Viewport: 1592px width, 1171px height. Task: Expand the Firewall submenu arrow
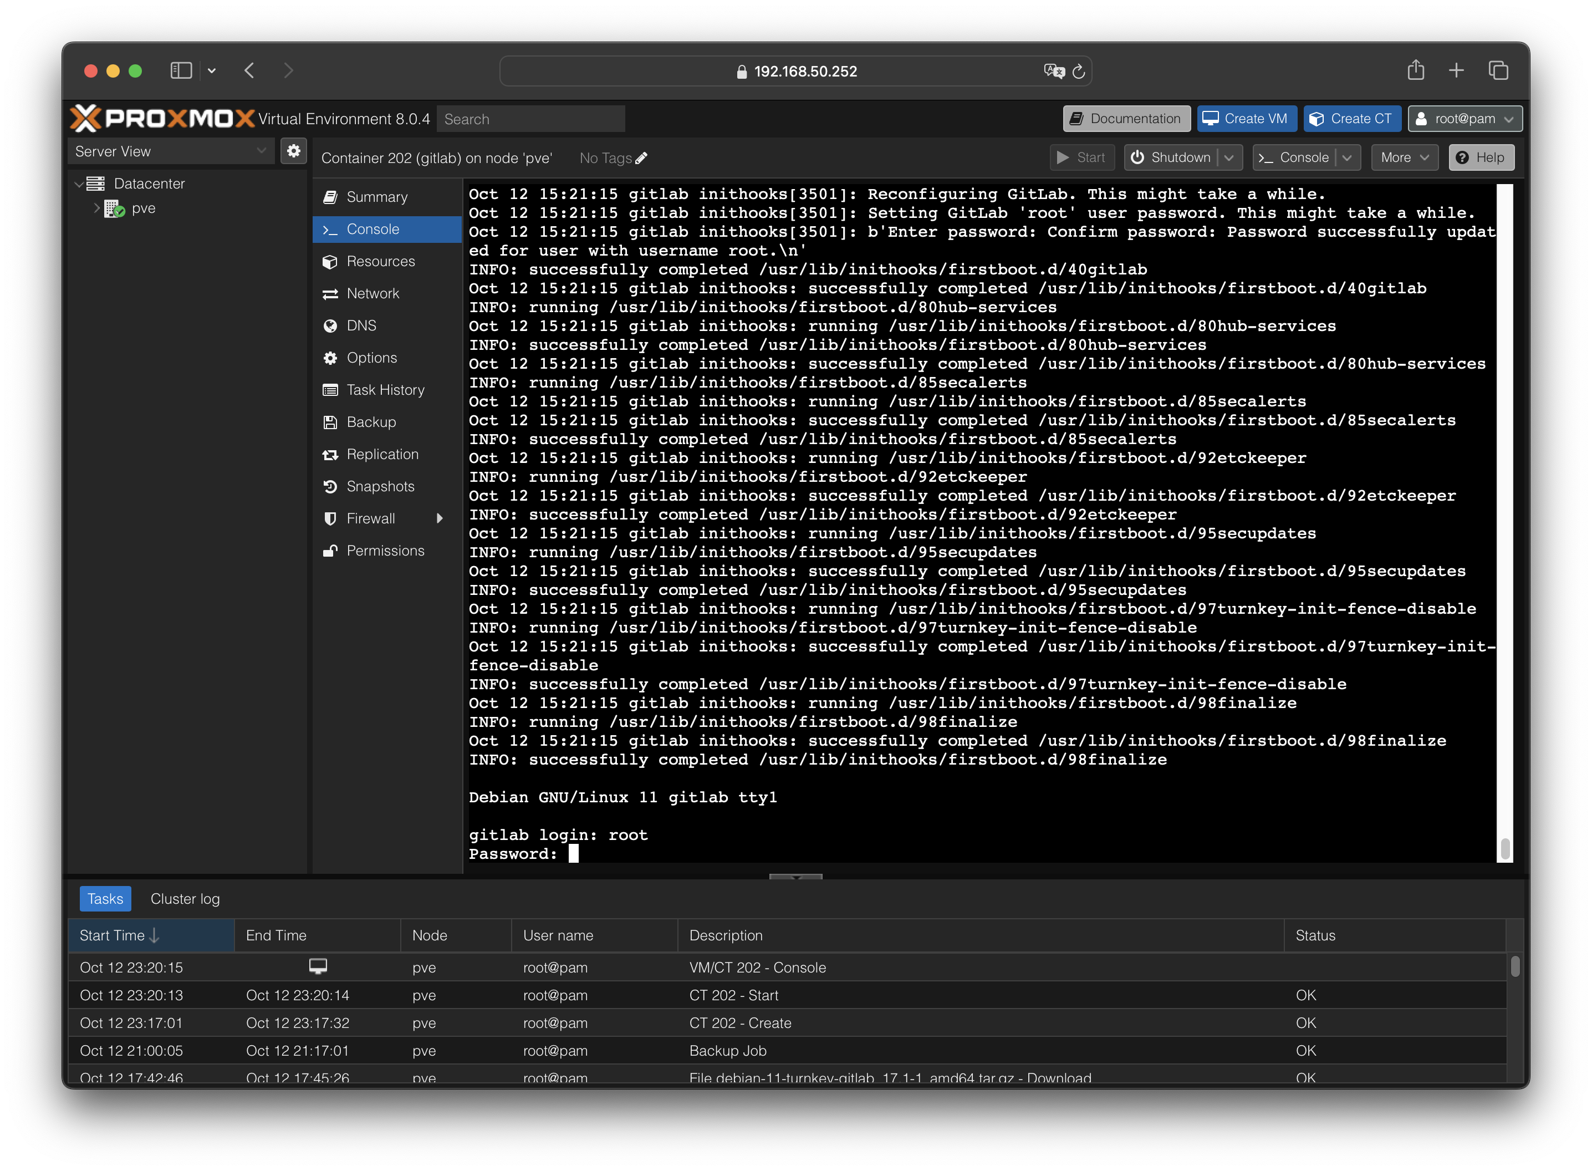pos(440,518)
